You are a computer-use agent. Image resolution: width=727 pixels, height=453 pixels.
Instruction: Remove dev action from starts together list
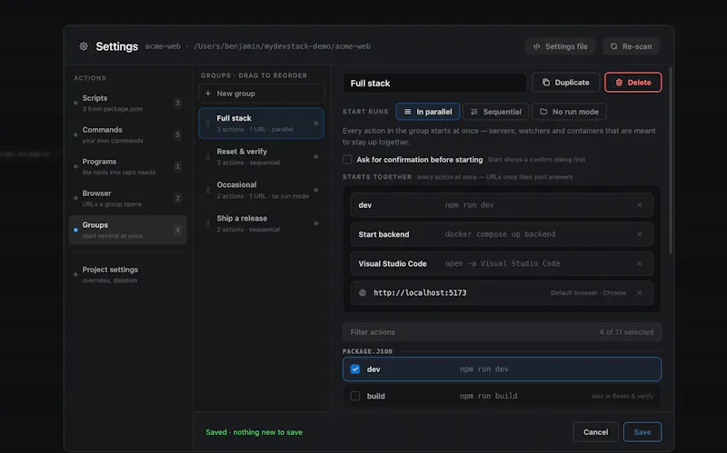tap(640, 205)
